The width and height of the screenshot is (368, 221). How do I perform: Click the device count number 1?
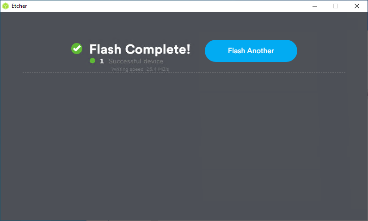pyautogui.click(x=102, y=61)
